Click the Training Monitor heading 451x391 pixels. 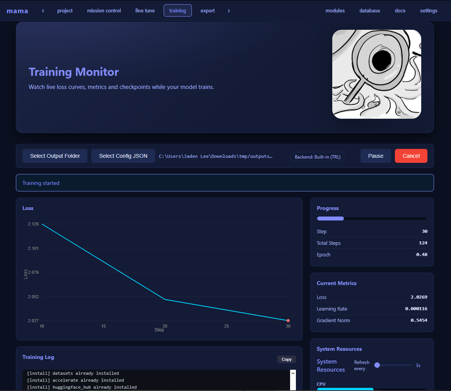click(x=73, y=72)
